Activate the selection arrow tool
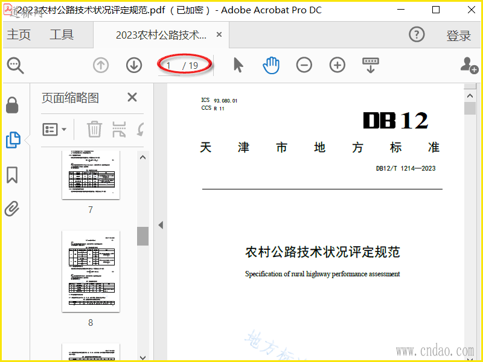483x362 pixels. [238, 65]
